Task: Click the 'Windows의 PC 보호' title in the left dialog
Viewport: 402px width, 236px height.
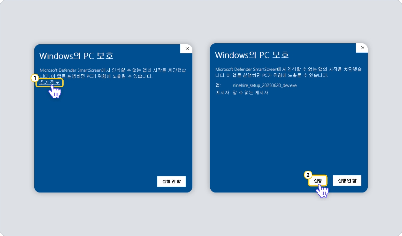Action: click(x=76, y=56)
